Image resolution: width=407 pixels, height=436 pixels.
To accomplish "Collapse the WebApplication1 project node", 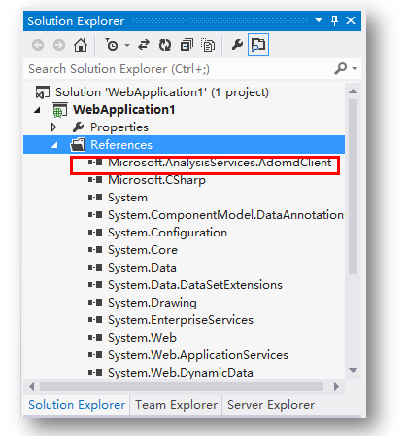I will click(37, 110).
